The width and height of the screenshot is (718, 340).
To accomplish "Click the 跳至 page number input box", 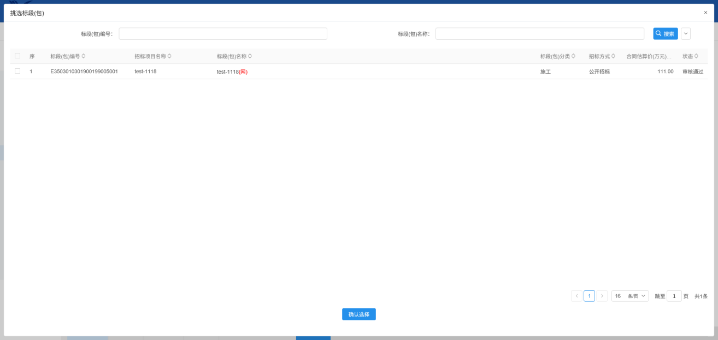I will coord(674,296).
